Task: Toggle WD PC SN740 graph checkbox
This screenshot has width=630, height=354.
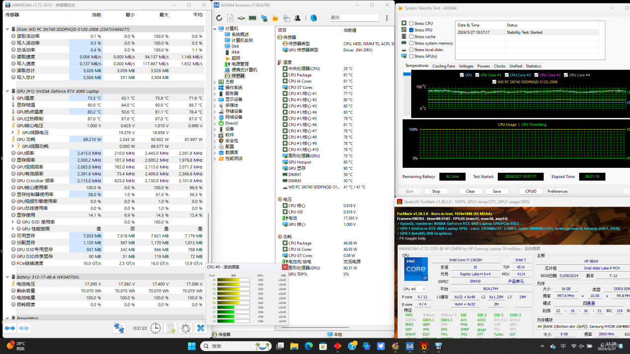Action: pos(494,82)
